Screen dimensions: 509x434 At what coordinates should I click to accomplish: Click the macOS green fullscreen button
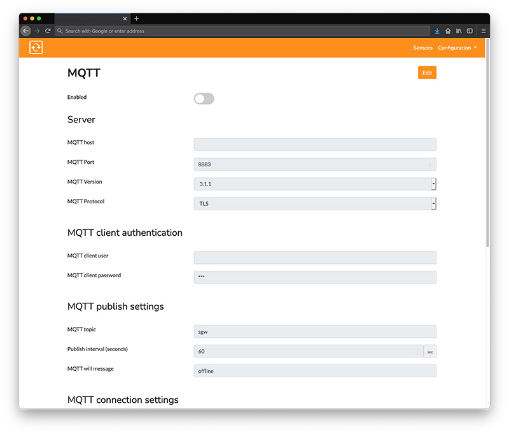(x=39, y=18)
